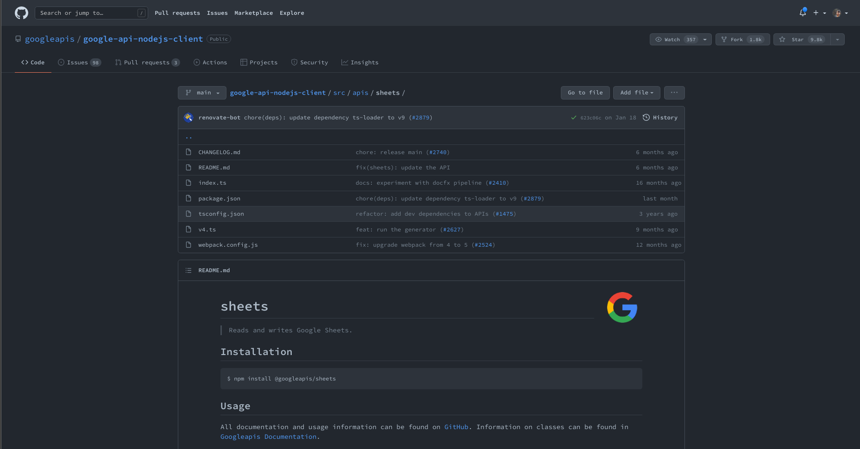
Task: Open the notifications bell
Action: pyautogui.click(x=803, y=13)
